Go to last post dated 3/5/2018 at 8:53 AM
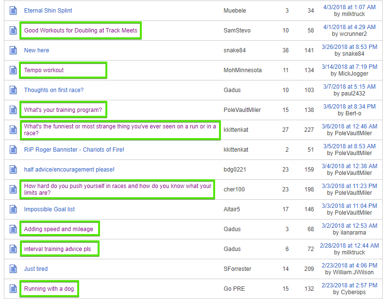 click(x=350, y=146)
